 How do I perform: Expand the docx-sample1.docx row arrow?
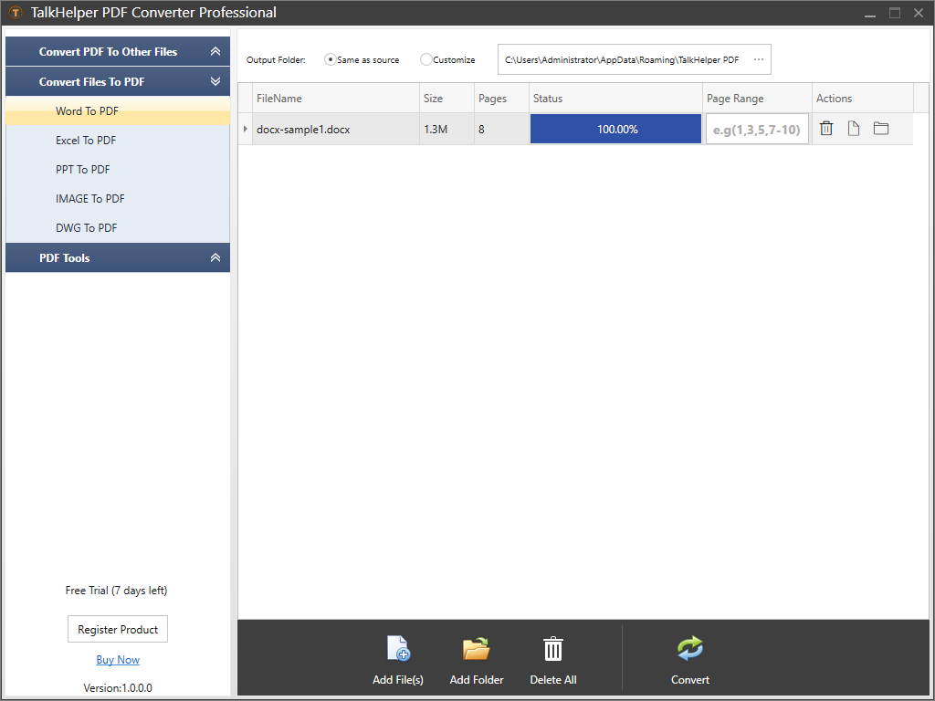(x=245, y=129)
